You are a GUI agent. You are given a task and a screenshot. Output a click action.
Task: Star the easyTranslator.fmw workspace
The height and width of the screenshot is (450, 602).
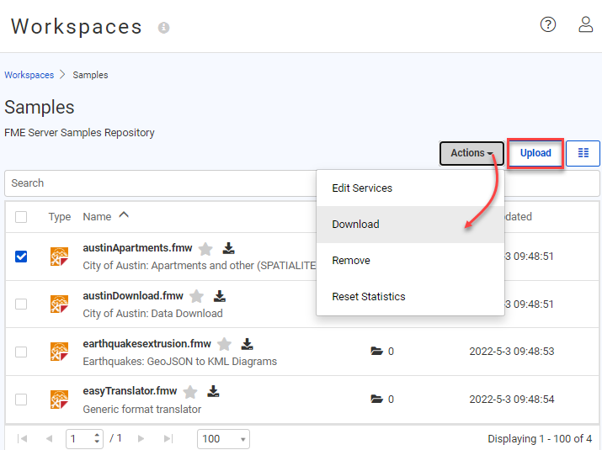(190, 392)
